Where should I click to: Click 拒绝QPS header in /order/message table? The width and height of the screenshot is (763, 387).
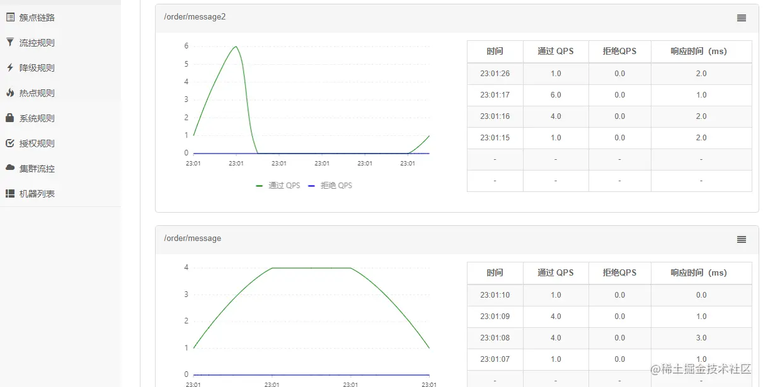[620, 273]
